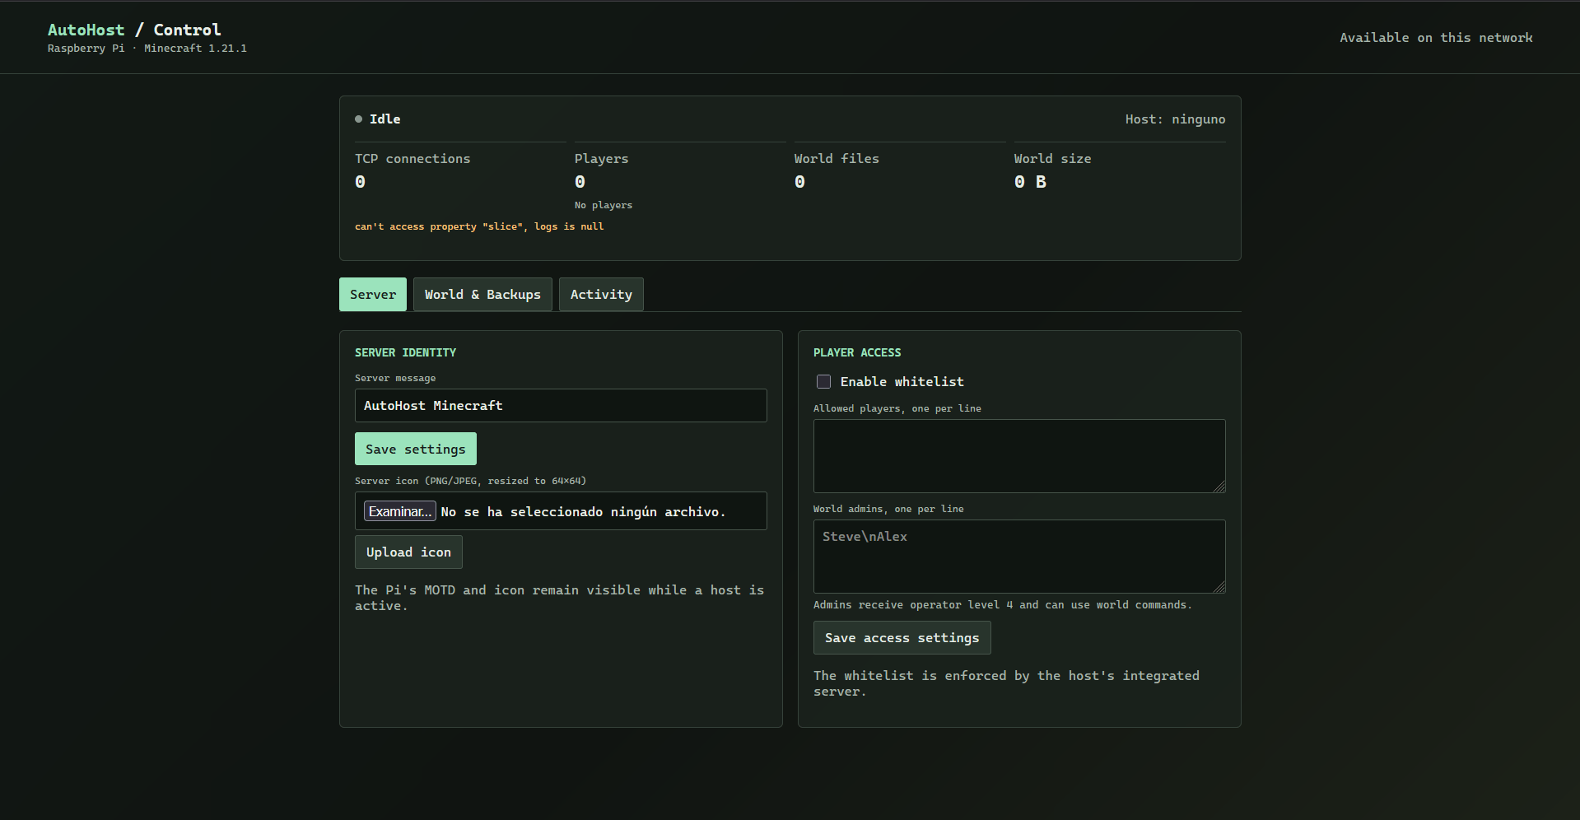Click the 'Host: ninguno' text
1580x820 pixels.
click(x=1175, y=119)
